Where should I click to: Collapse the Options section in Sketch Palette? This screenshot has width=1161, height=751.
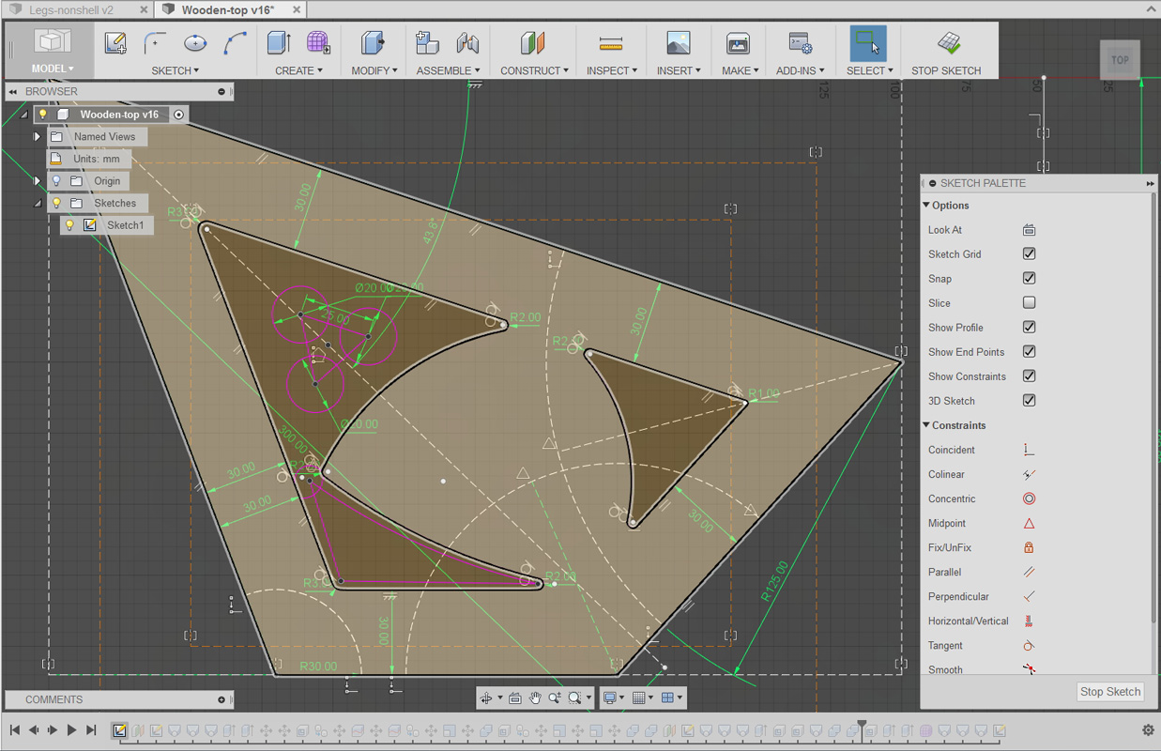[x=927, y=206]
